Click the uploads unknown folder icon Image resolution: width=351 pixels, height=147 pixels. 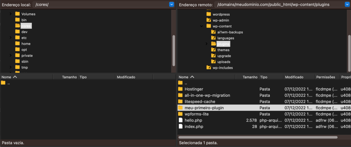point(213,62)
